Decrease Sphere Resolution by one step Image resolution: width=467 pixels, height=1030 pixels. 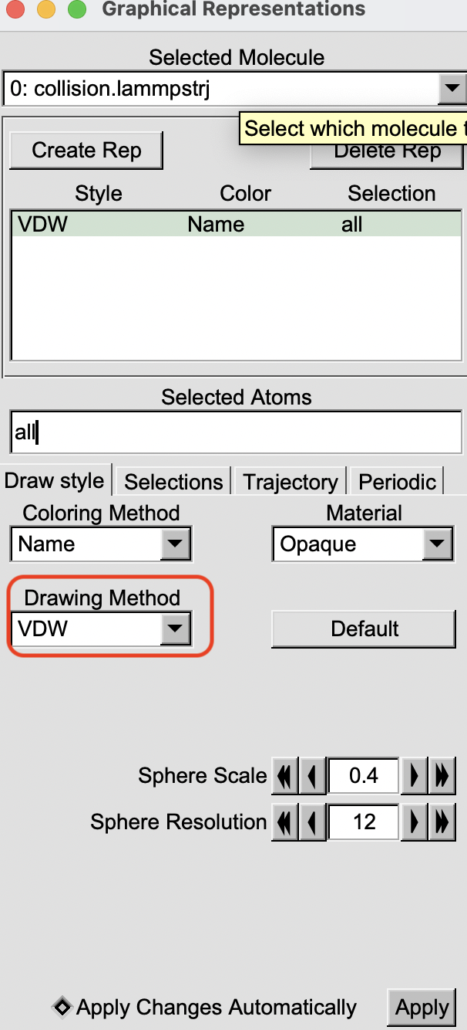point(312,822)
